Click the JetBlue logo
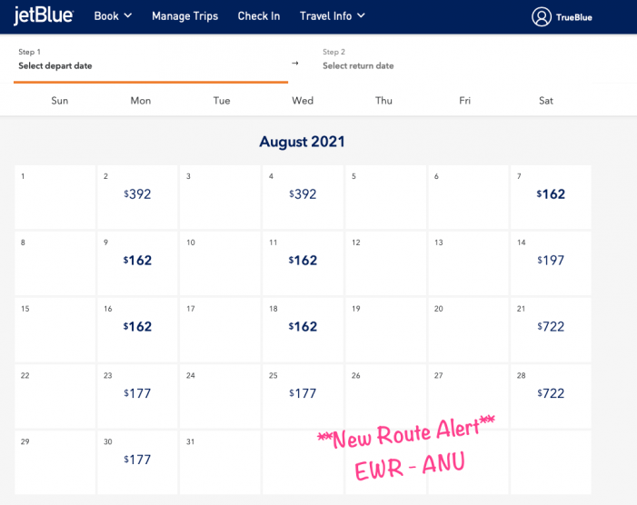637x505 pixels. pos(44,15)
